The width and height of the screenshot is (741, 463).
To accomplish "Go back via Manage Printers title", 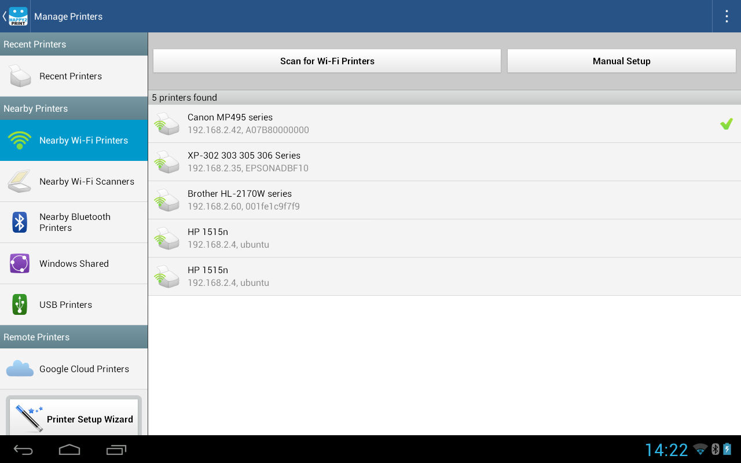I will coord(68,16).
